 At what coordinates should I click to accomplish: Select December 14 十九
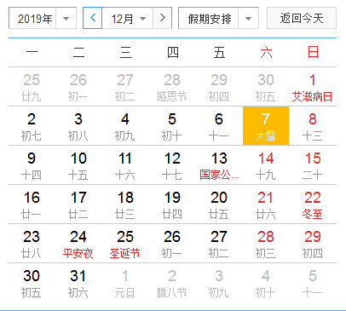266,165
